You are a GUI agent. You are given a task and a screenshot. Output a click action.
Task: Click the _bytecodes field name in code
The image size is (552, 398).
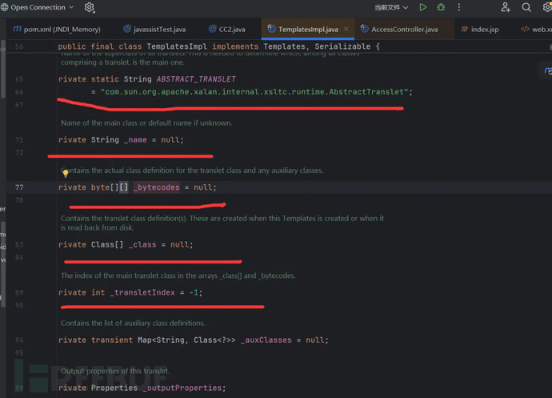(157, 187)
